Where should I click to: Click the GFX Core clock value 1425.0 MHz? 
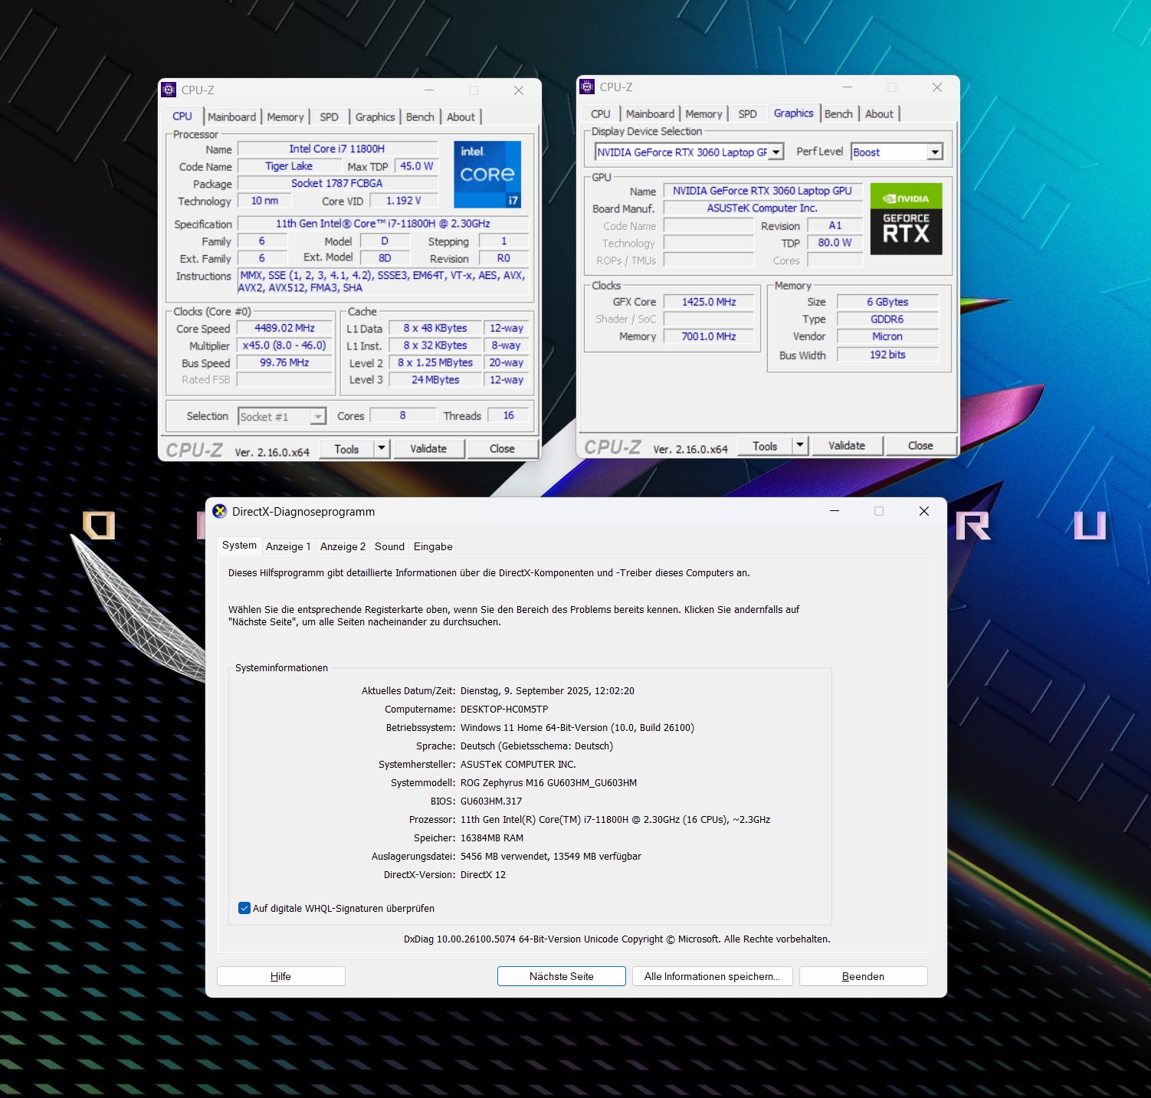pyautogui.click(x=709, y=302)
